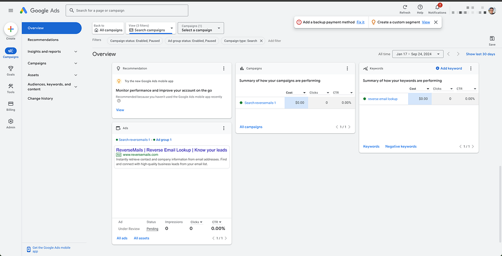Click View link in Recommendation card
Image resolution: width=502 pixels, height=256 pixels.
pos(120,110)
